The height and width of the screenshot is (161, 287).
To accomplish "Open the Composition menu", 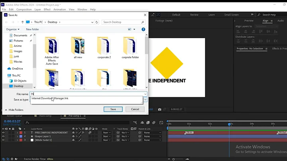I will pyautogui.click(x=24, y=9).
